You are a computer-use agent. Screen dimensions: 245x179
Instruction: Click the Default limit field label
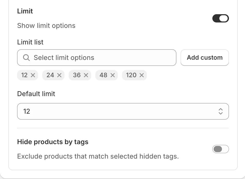click(36, 94)
